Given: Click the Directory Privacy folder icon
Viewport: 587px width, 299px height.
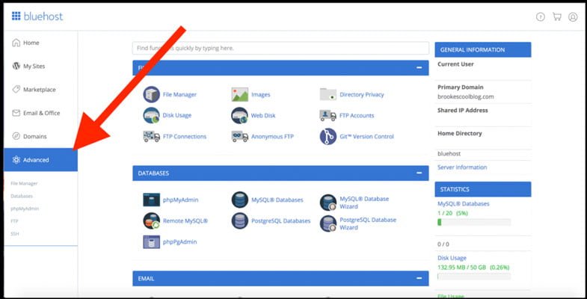Looking at the screenshot, I should point(328,95).
